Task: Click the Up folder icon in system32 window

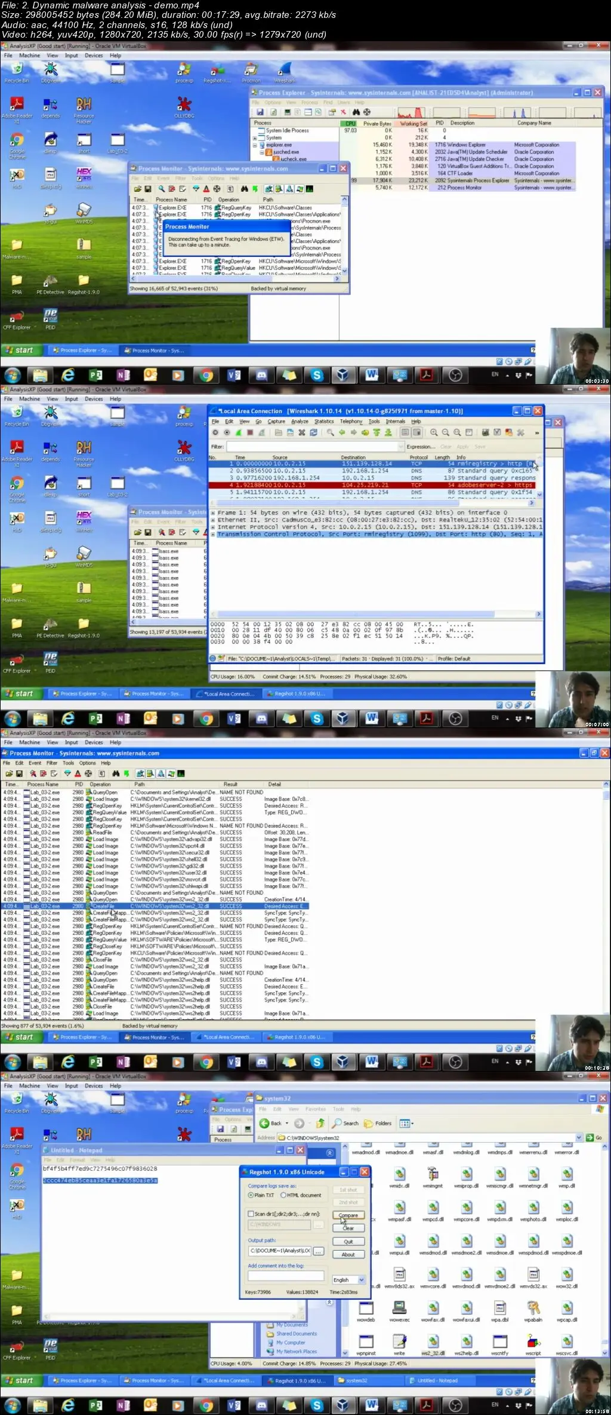Action: click(x=320, y=1123)
